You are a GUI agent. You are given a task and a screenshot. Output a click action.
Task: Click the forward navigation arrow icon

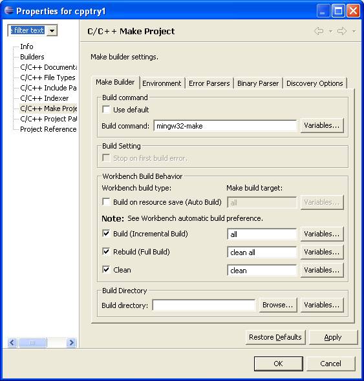pos(342,31)
